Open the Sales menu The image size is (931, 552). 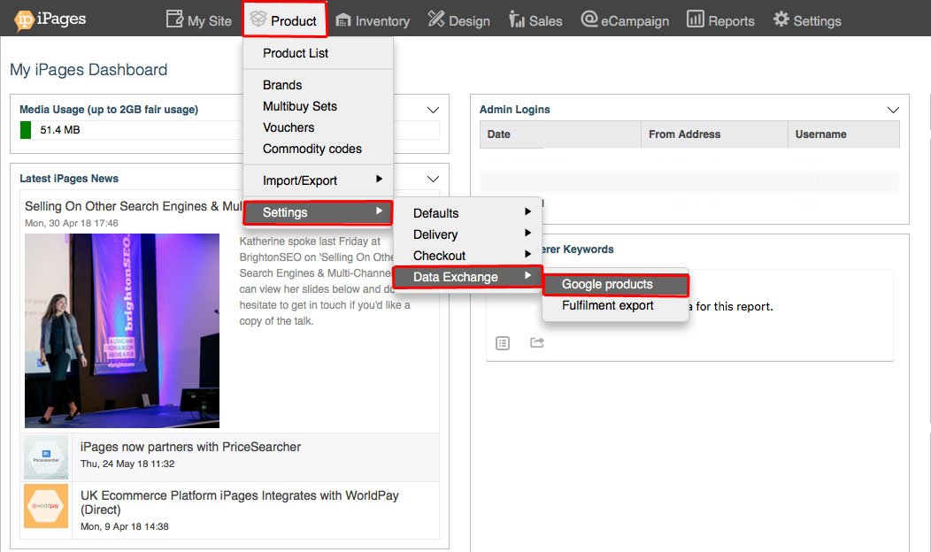coord(535,20)
